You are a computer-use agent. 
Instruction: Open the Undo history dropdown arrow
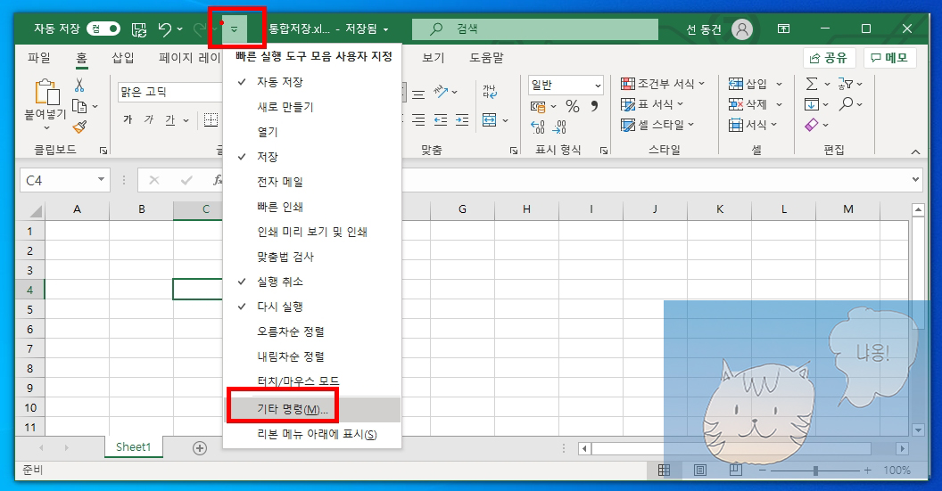click(x=179, y=29)
